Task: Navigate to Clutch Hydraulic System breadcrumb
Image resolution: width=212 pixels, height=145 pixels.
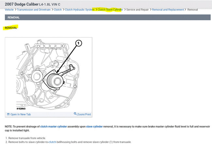Action: pyautogui.click(x=80, y=10)
